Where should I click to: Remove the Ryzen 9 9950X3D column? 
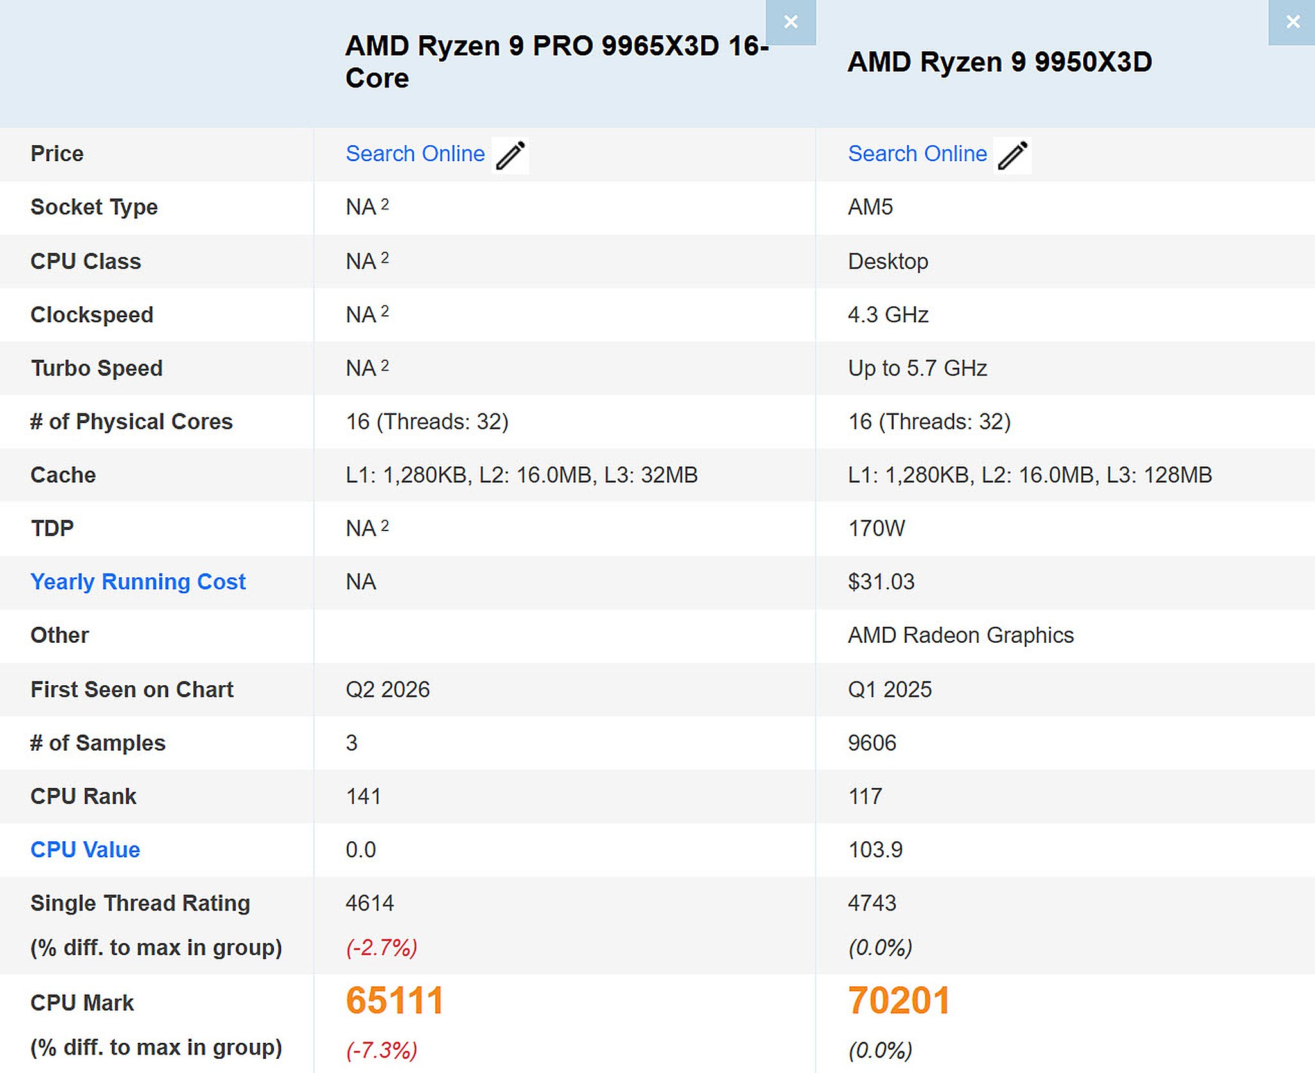1293,22
